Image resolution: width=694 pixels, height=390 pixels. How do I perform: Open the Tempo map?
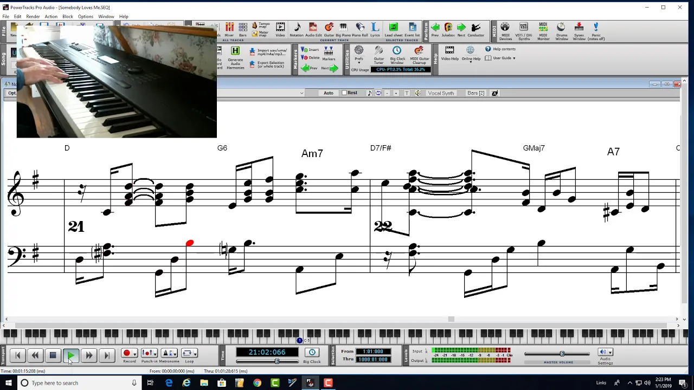tap(261, 25)
